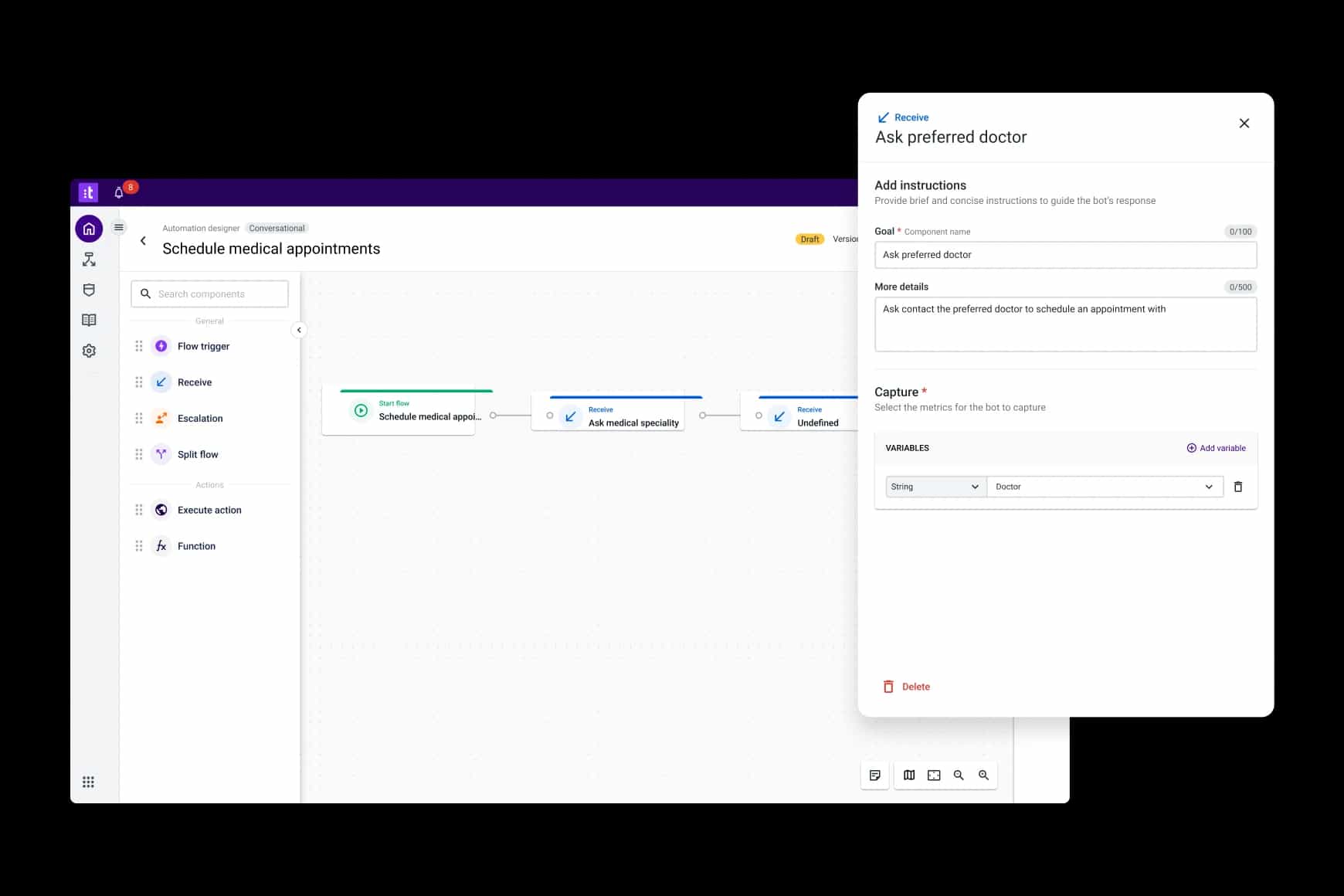Open the settings gear in sidebar
1344x896 pixels.
tap(89, 351)
